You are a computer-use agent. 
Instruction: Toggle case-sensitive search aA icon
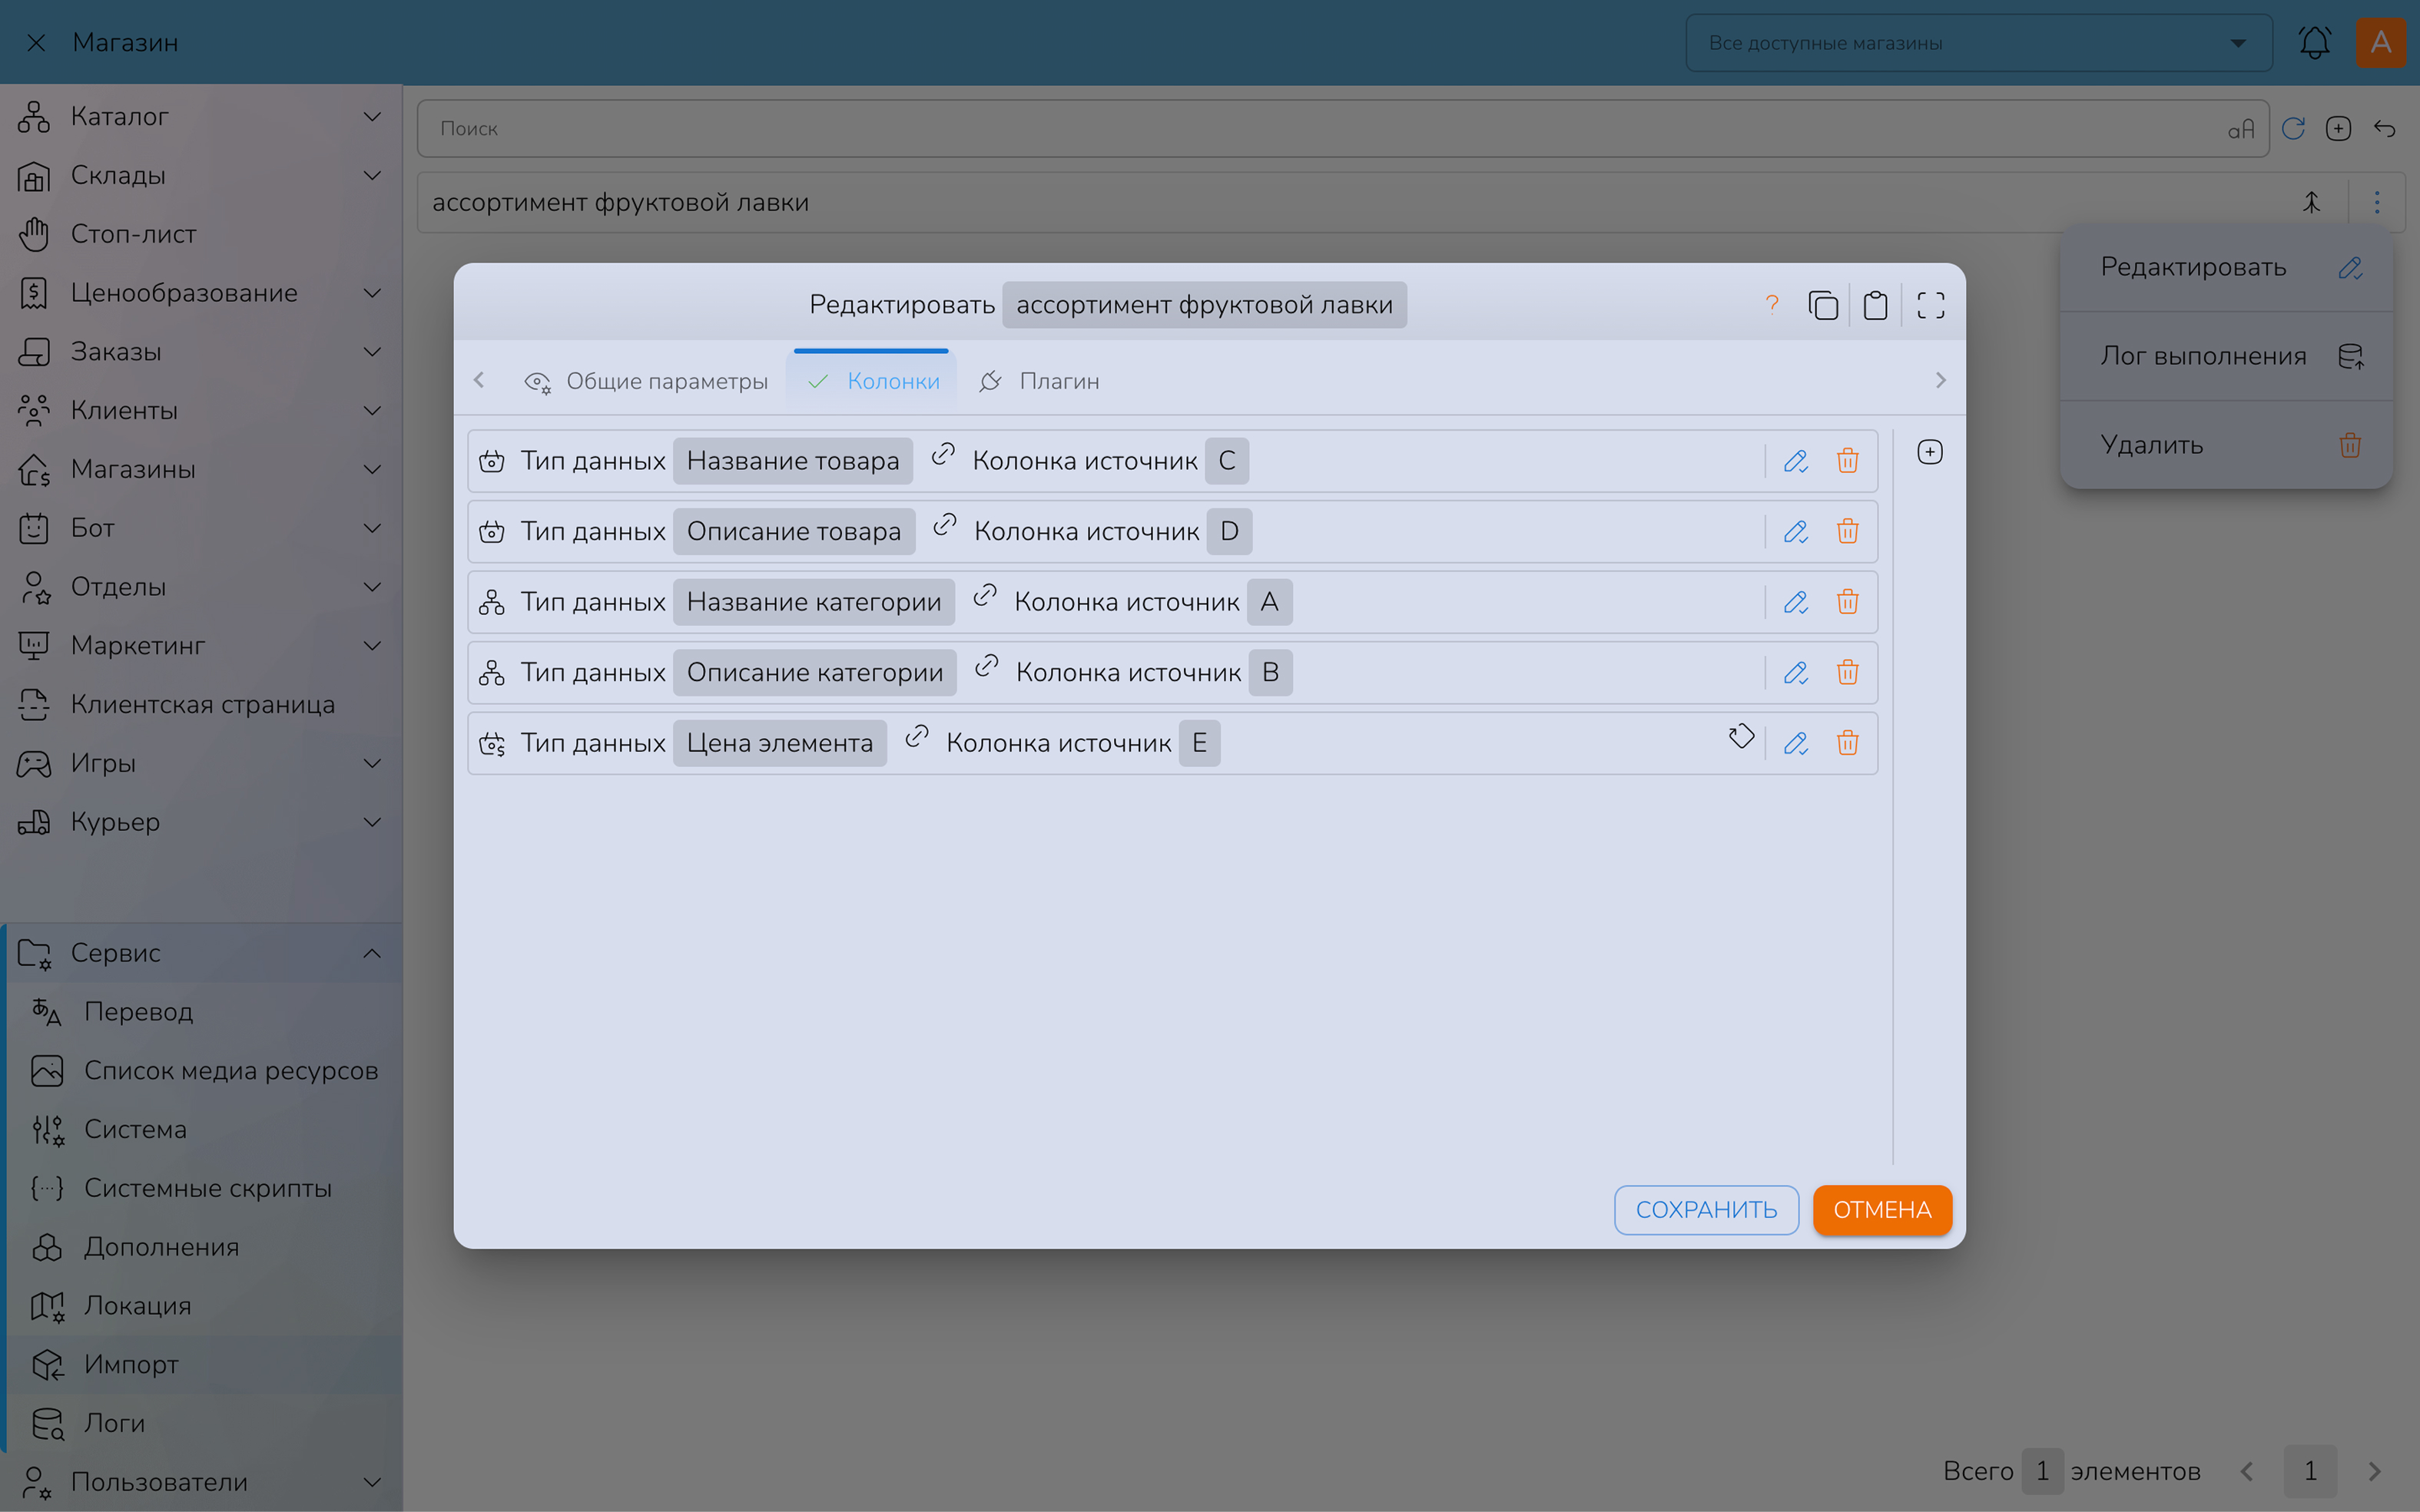(x=2241, y=129)
